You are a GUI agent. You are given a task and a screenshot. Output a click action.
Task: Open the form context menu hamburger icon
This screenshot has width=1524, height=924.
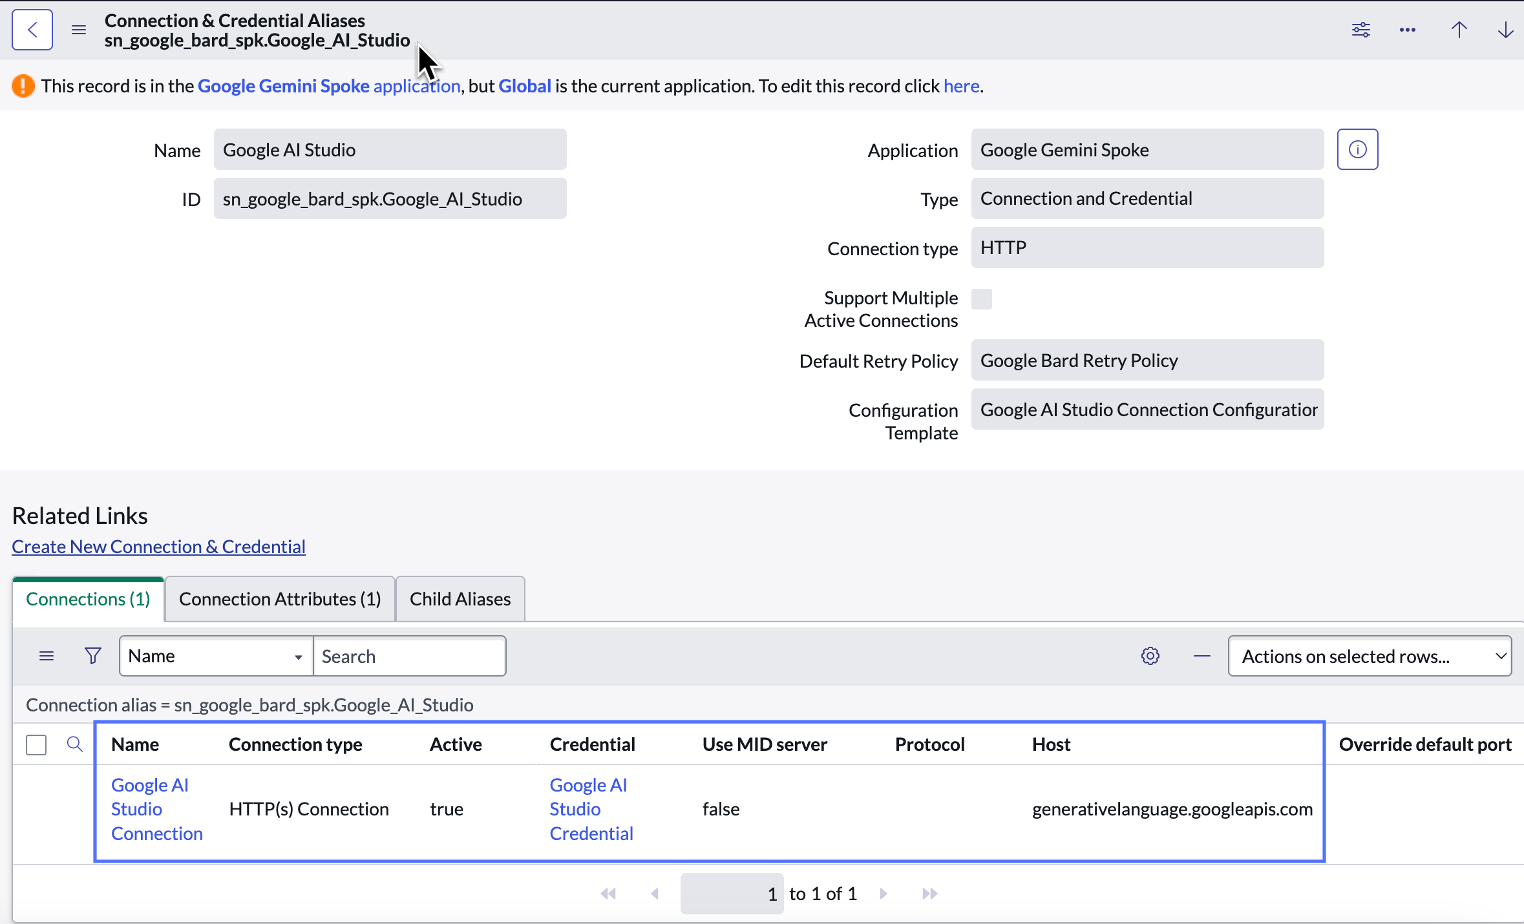click(x=79, y=30)
